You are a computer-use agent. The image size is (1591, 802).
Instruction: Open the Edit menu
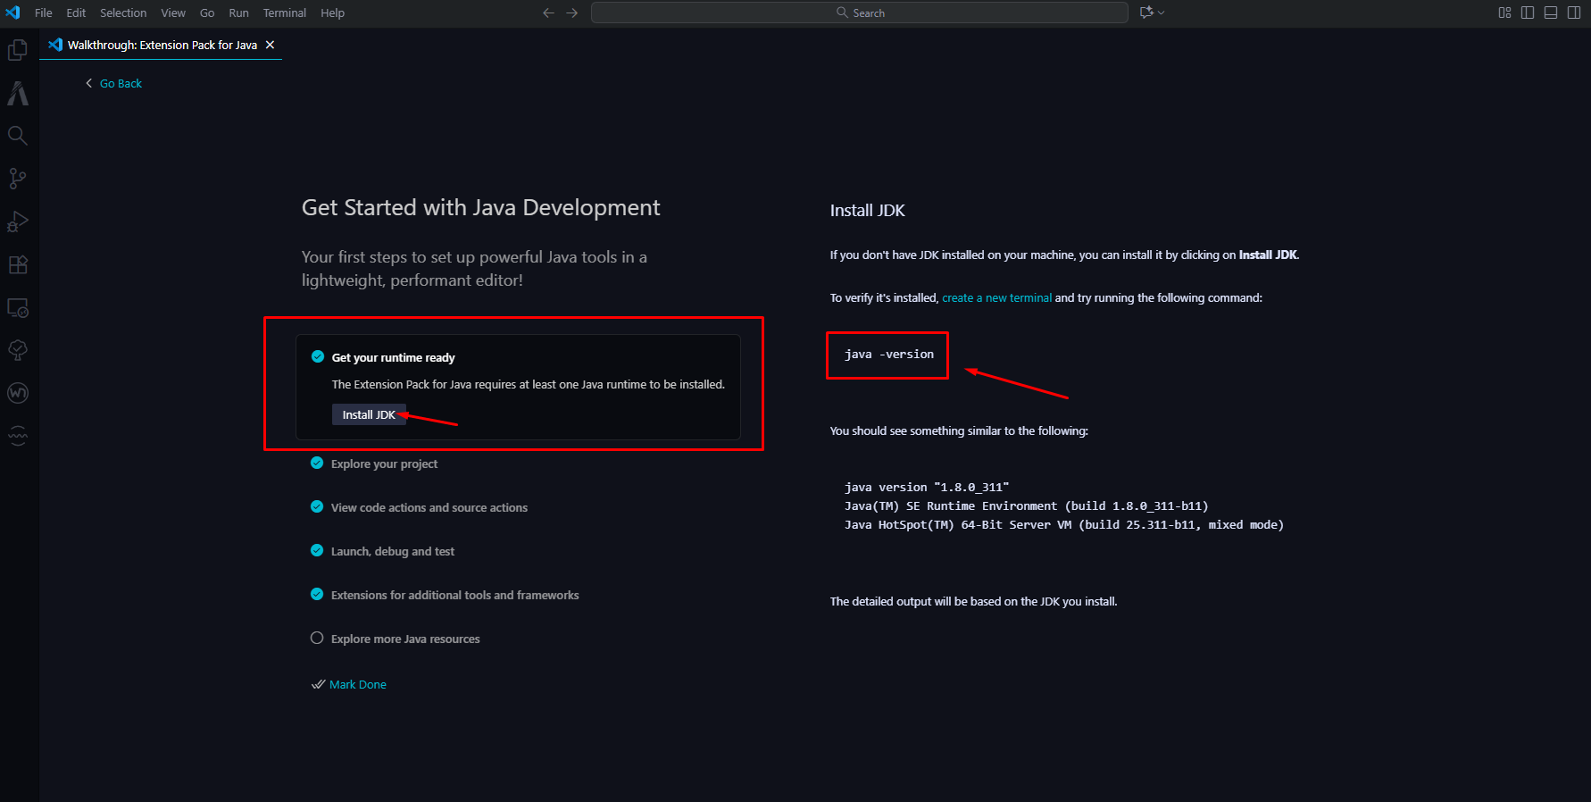(x=76, y=13)
